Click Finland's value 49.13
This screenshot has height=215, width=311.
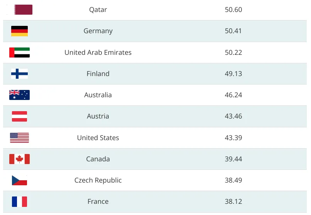(x=233, y=74)
